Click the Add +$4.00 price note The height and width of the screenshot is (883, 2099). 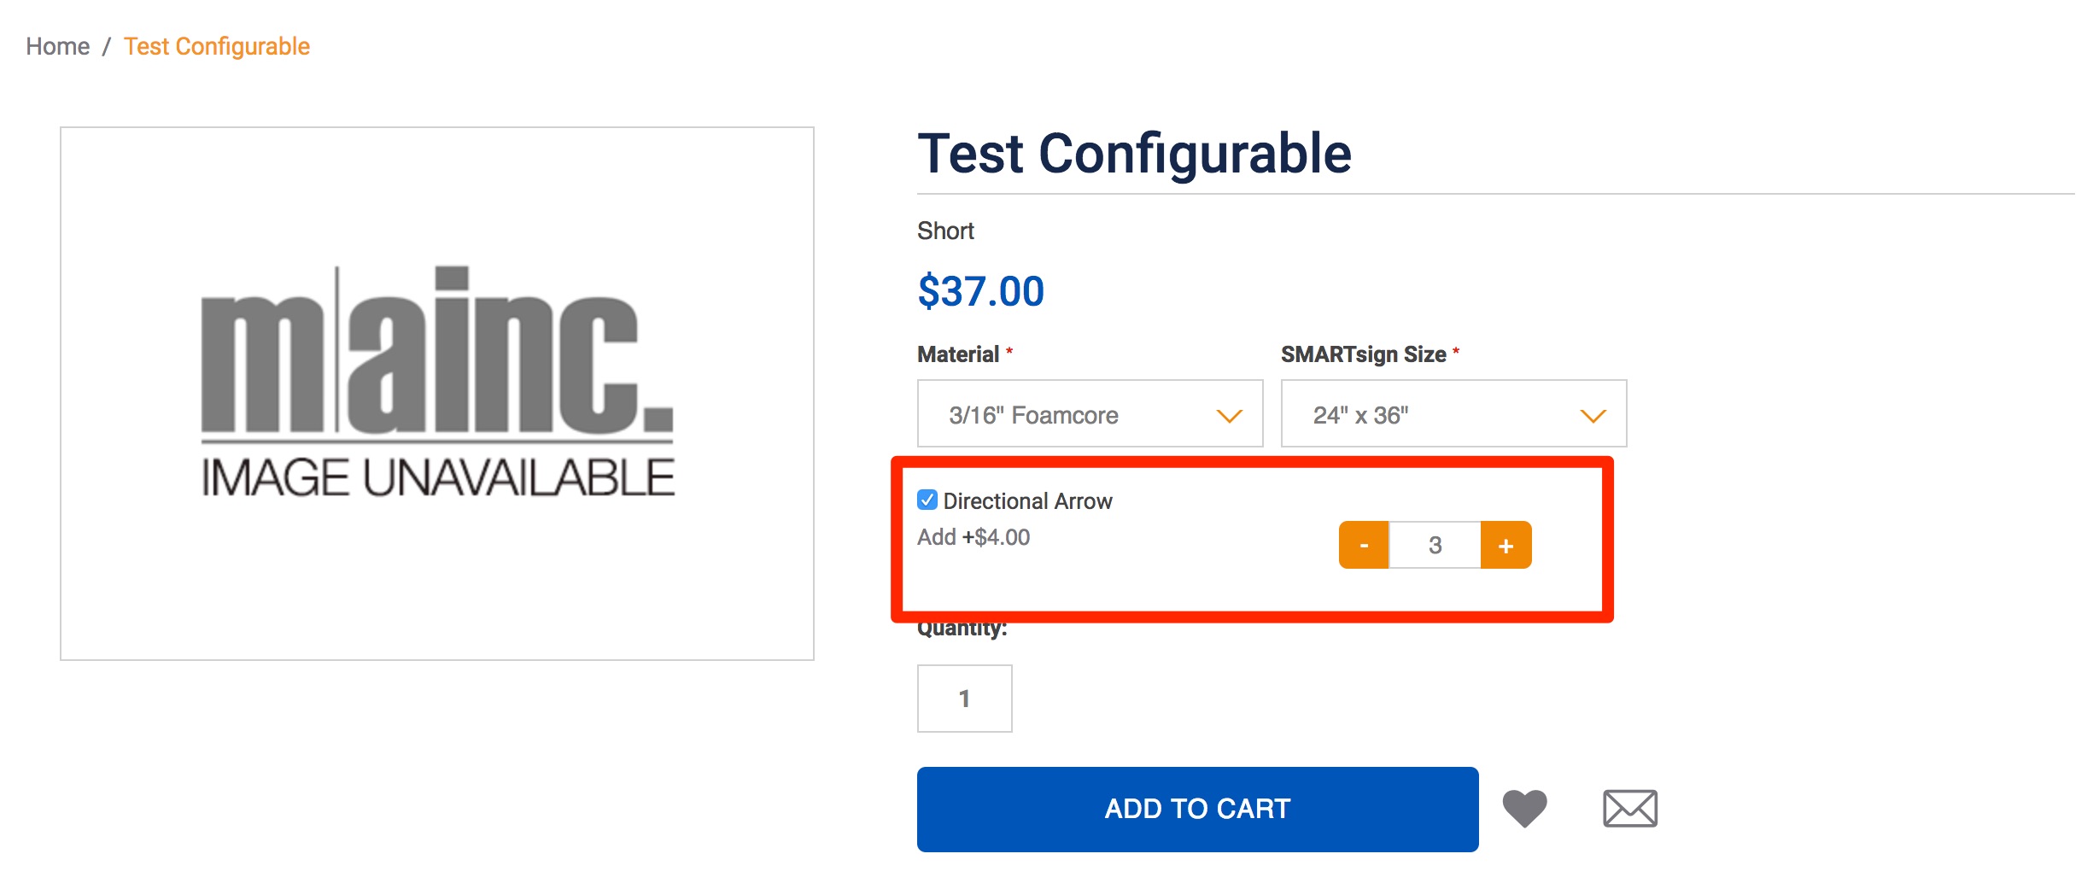pyautogui.click(x=973, y=537)
